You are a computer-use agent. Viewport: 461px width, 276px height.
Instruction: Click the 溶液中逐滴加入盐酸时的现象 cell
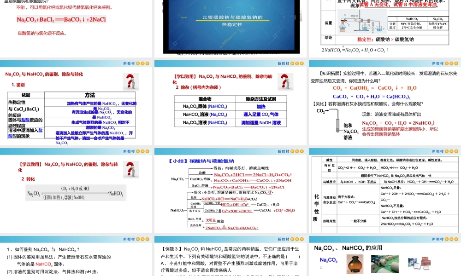26,133
